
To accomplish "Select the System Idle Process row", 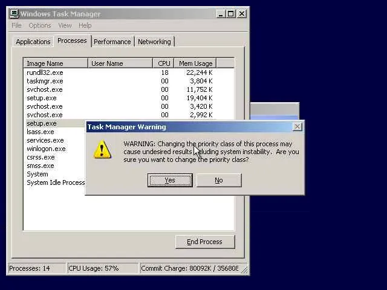I will click(x=56, y=182).
